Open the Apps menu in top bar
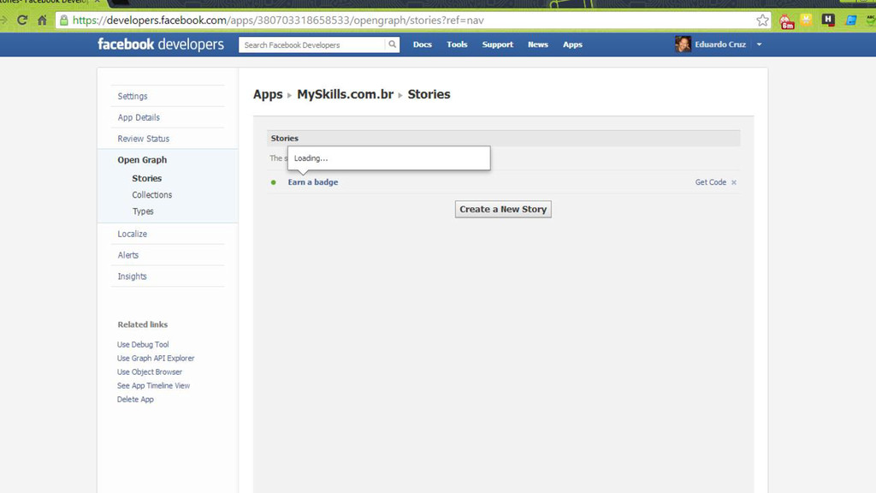This screenshot has height=493, width=876. coord(572,45)
